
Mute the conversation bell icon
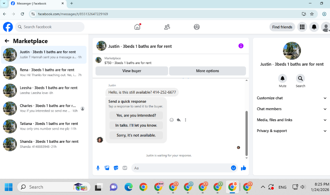[x=283, y=78]
